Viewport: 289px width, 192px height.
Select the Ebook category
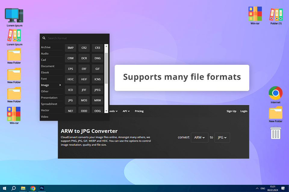[x=52, y=72]
